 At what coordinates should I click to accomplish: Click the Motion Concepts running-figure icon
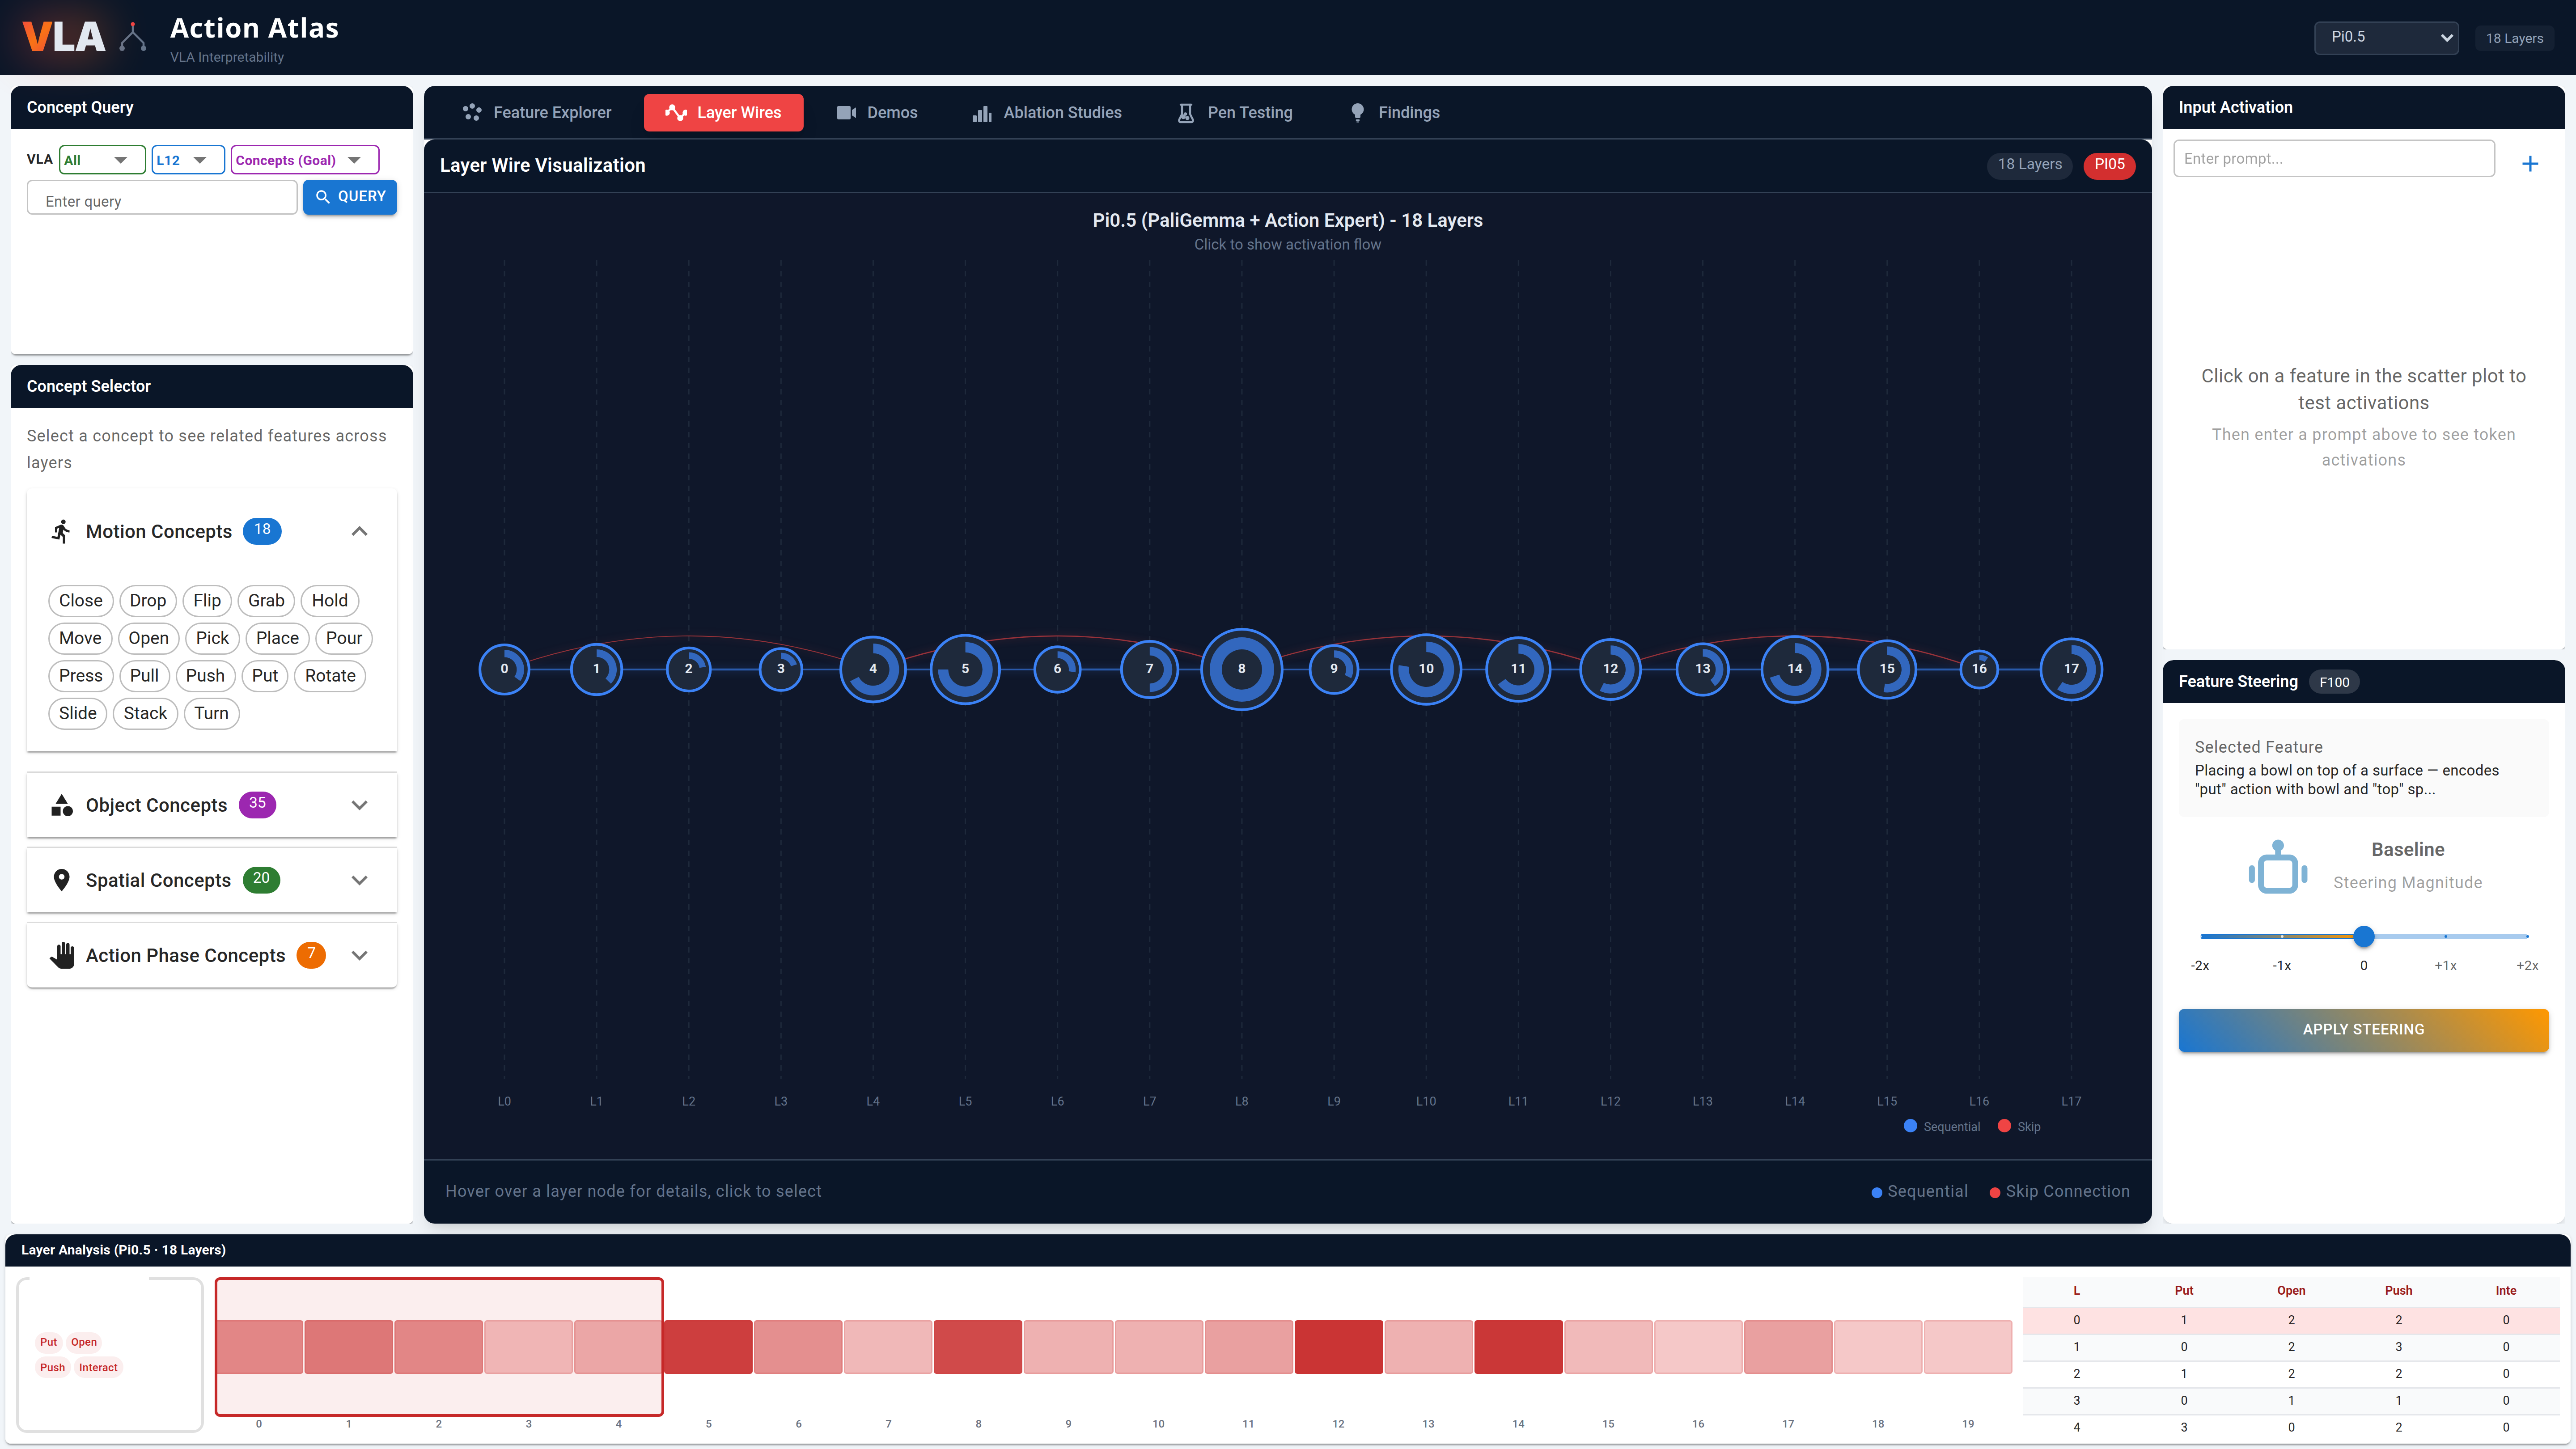click(x=61, y=531)
